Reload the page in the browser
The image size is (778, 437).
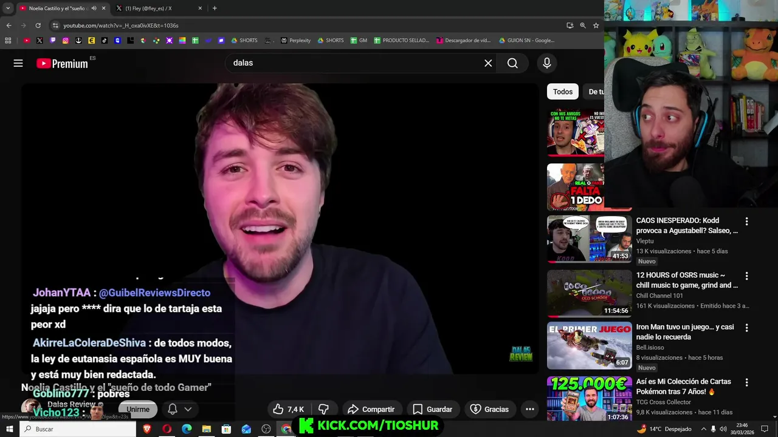(38, 25)
